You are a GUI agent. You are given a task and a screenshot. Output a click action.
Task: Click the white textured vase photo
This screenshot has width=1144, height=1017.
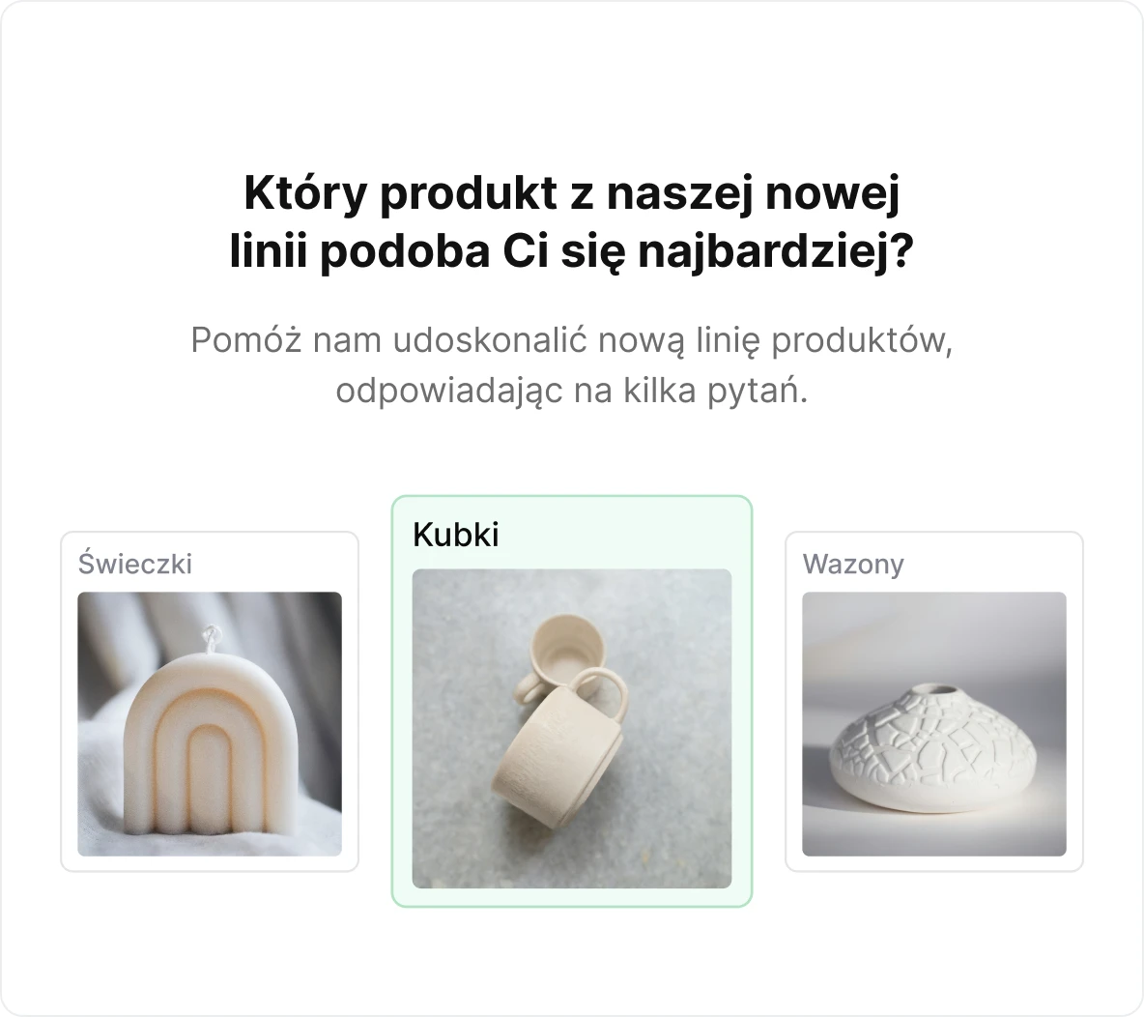(x=934, y=723)
